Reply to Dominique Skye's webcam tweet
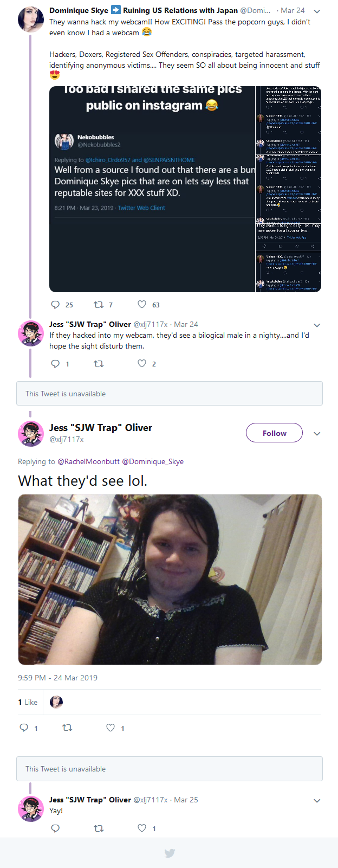Screen dimensions: 338x868 coord(55,305)
